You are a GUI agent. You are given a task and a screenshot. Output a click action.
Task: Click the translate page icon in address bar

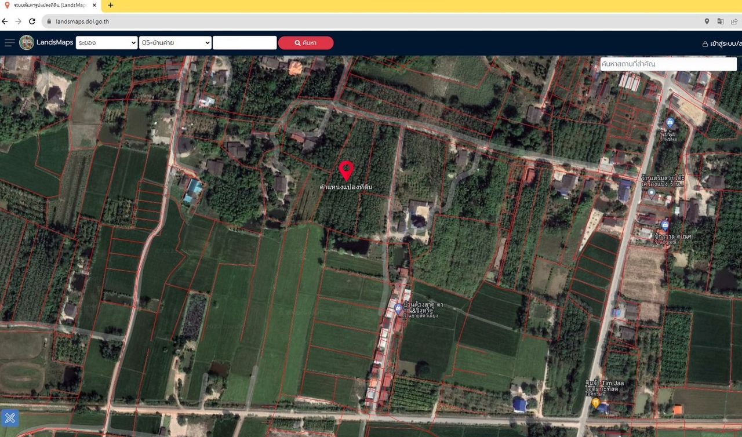coord(721,21)
